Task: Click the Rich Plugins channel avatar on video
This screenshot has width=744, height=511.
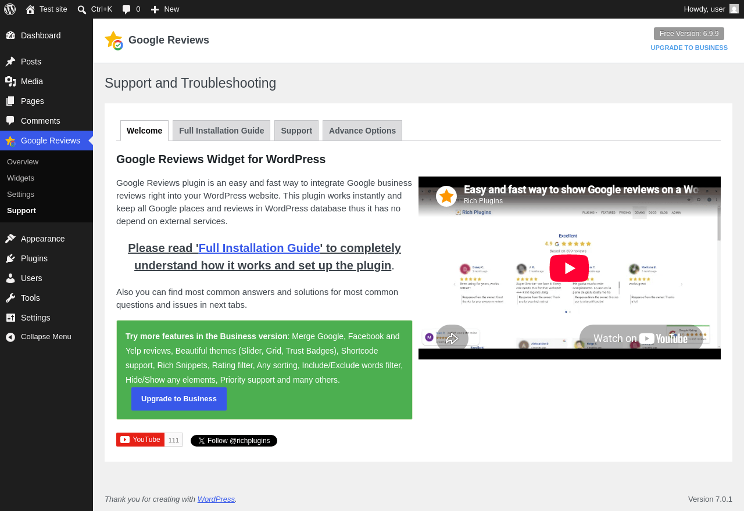Action: pos(446,196)
